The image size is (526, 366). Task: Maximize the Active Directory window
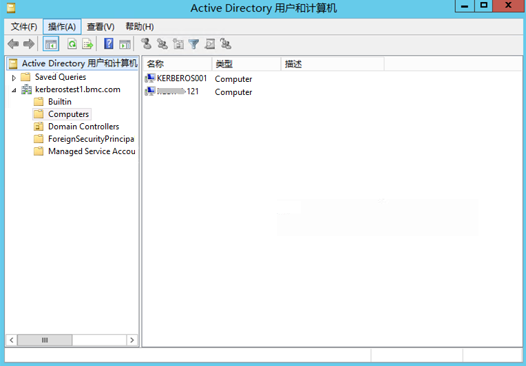coord(483,6)
